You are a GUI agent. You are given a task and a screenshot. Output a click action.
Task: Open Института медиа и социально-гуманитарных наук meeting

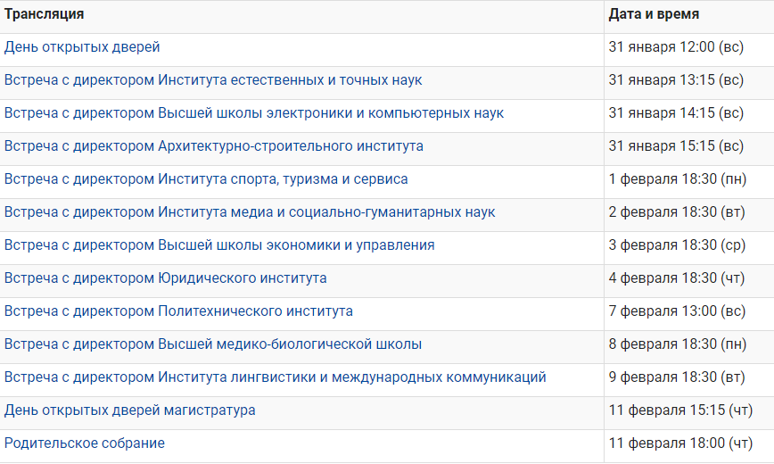point(250,212)
